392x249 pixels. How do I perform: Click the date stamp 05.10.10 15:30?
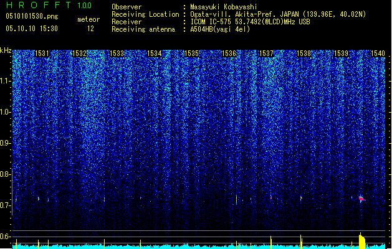pos(32,29)
